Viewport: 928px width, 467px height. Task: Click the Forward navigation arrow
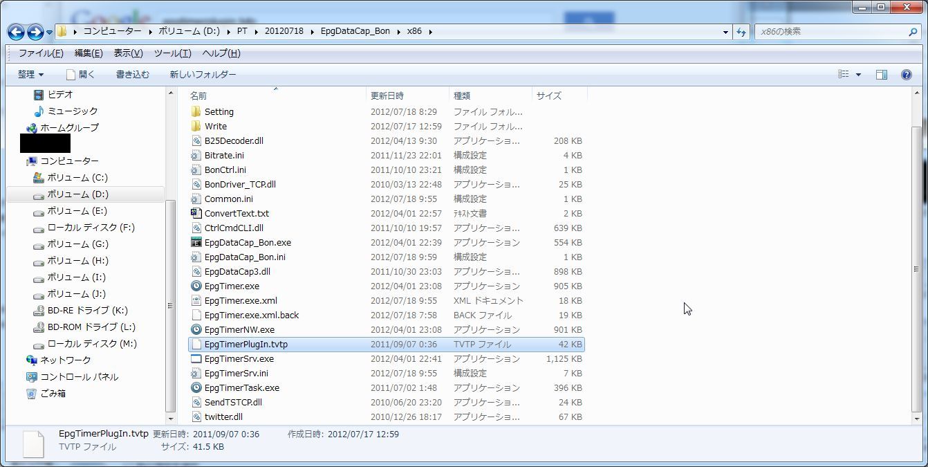pyautogui.click(x=35, y=32)
